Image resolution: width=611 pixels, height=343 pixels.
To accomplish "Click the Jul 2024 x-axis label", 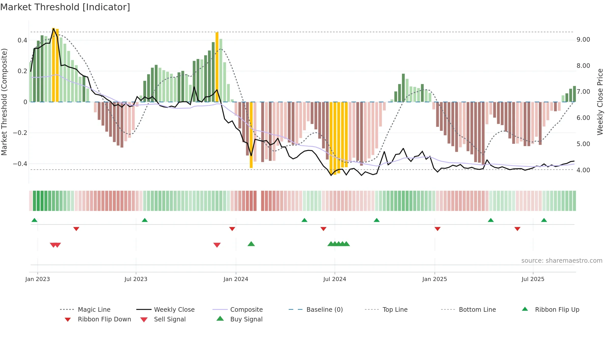I will coord(335,279).
